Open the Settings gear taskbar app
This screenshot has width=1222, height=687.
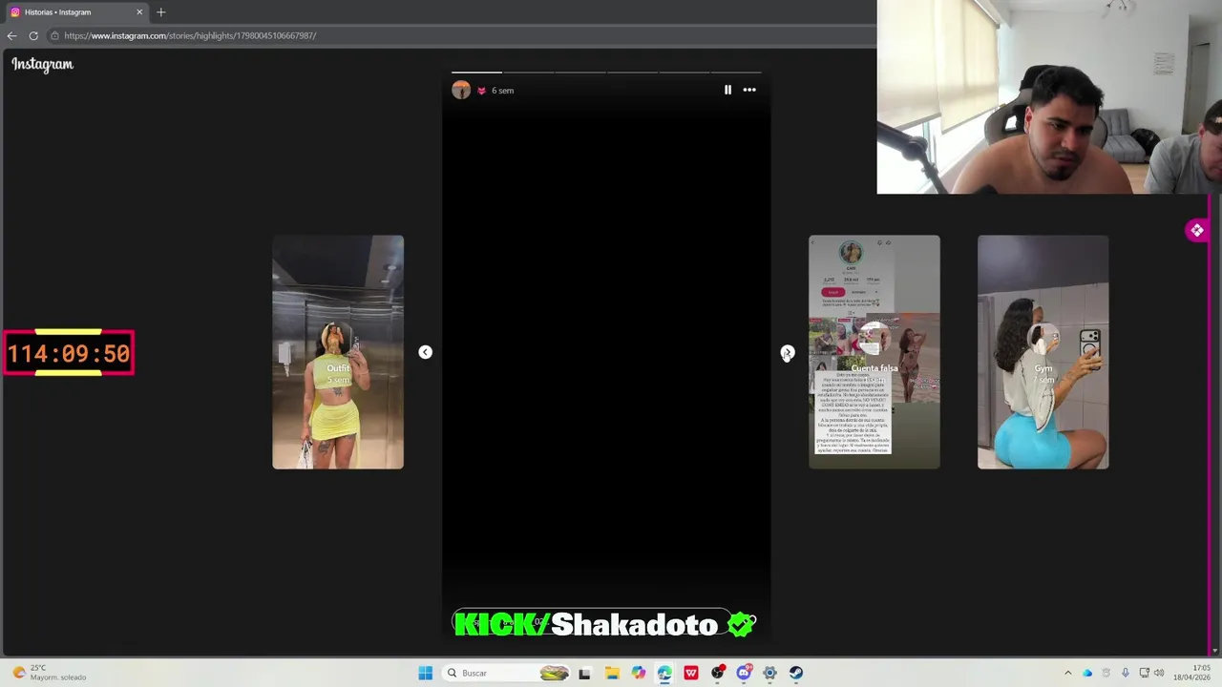[x=769, y=673]
